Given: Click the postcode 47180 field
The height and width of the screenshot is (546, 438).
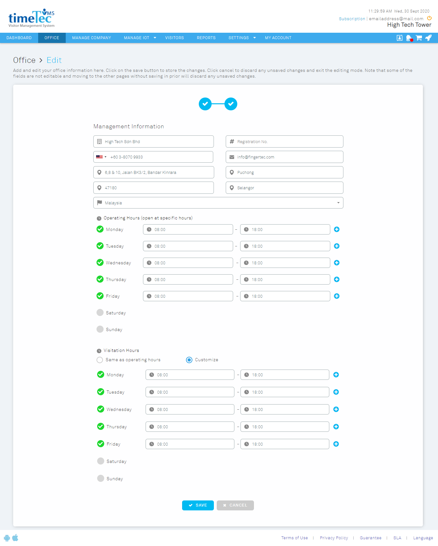Looking at the screenshot, I should [x=154, y=188].
